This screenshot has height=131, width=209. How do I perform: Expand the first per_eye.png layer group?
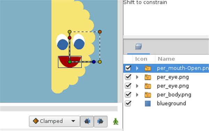pyautogui.click(x=137, y=77)
